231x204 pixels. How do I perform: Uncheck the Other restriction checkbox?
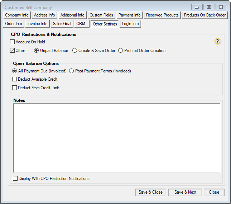pyautogui.click(x=13, y=51)
